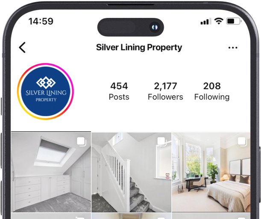The image size is (261, 219).
Task: Open the 2,177 Followers list
Action: coord(165,91)
